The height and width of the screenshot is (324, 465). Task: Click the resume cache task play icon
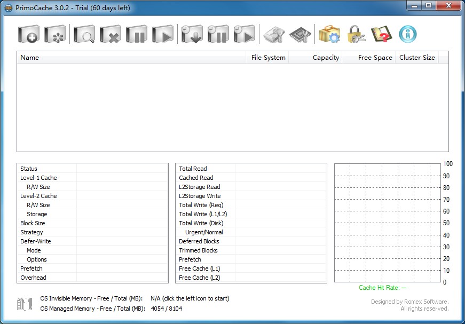[x=163, y=35]
